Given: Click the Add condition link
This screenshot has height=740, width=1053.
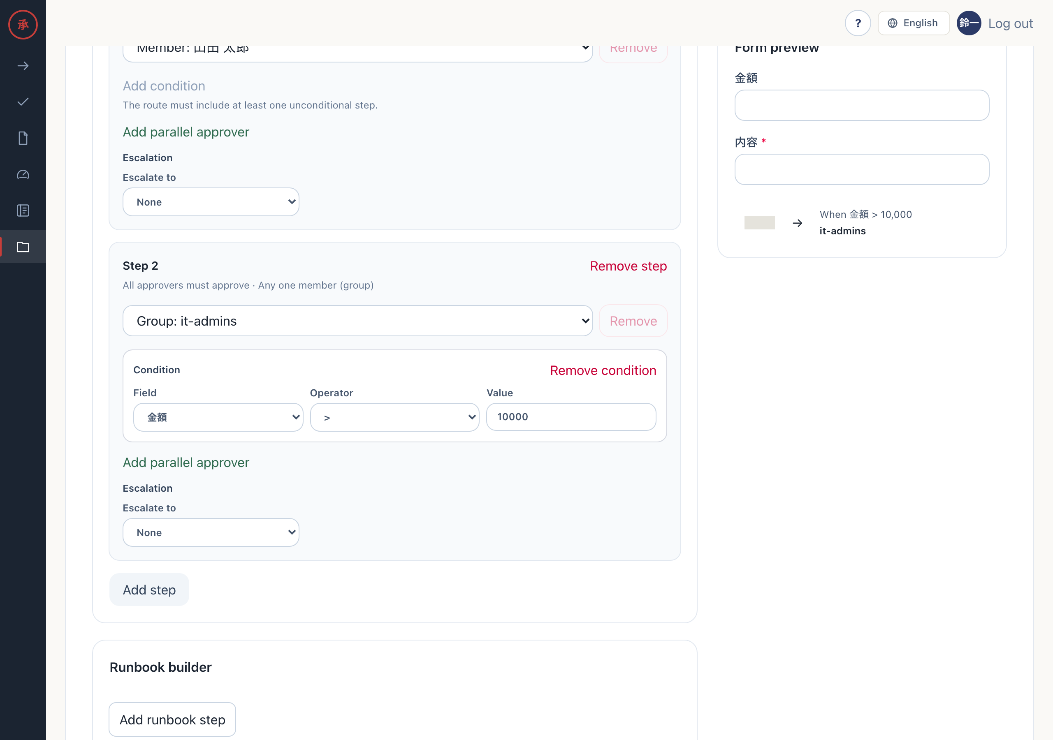Looking at the screenshot, I should click(x=164, y=86).
